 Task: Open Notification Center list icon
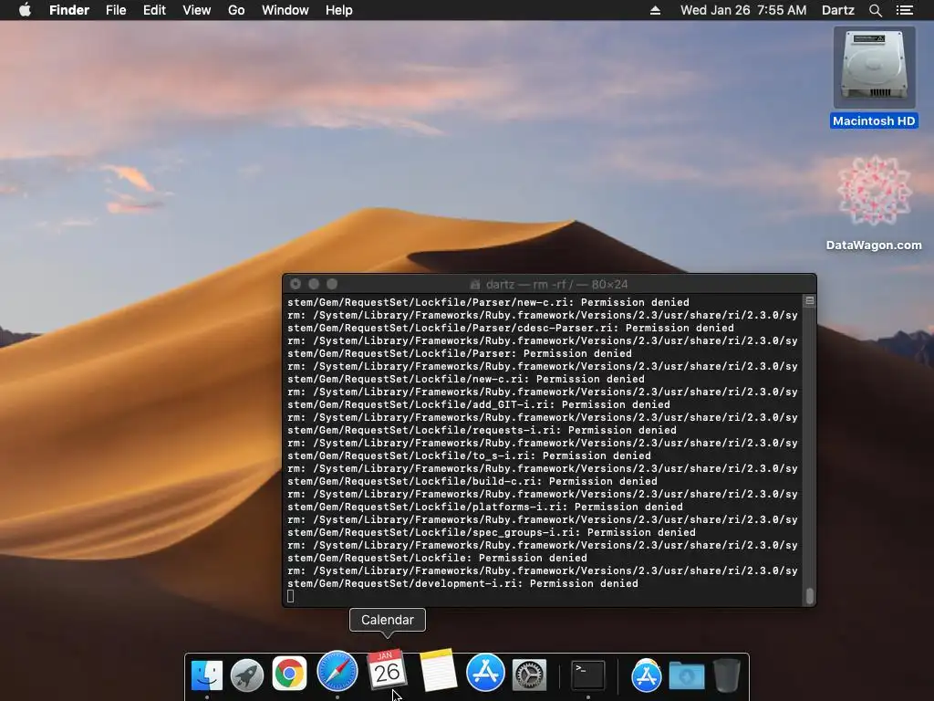pos(905,10)
